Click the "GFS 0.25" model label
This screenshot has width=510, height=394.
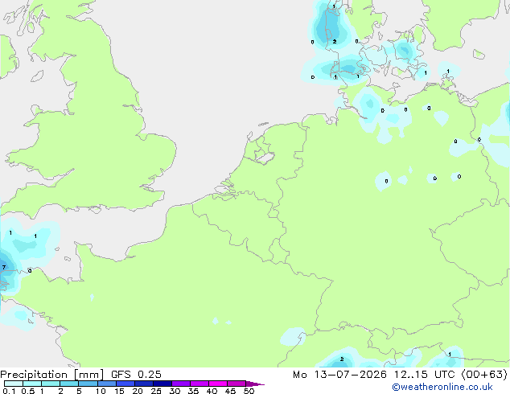coord(136,375)
